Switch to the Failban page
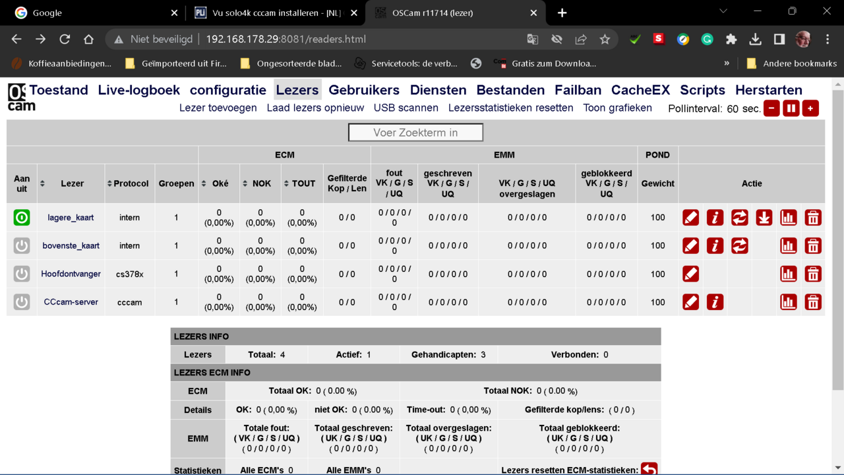This screenshot has height=475, width=844. pyautogui.click(x=578, y=90)
